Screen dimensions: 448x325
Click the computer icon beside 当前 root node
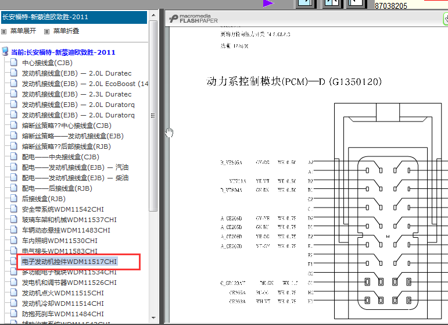[5, 51]
